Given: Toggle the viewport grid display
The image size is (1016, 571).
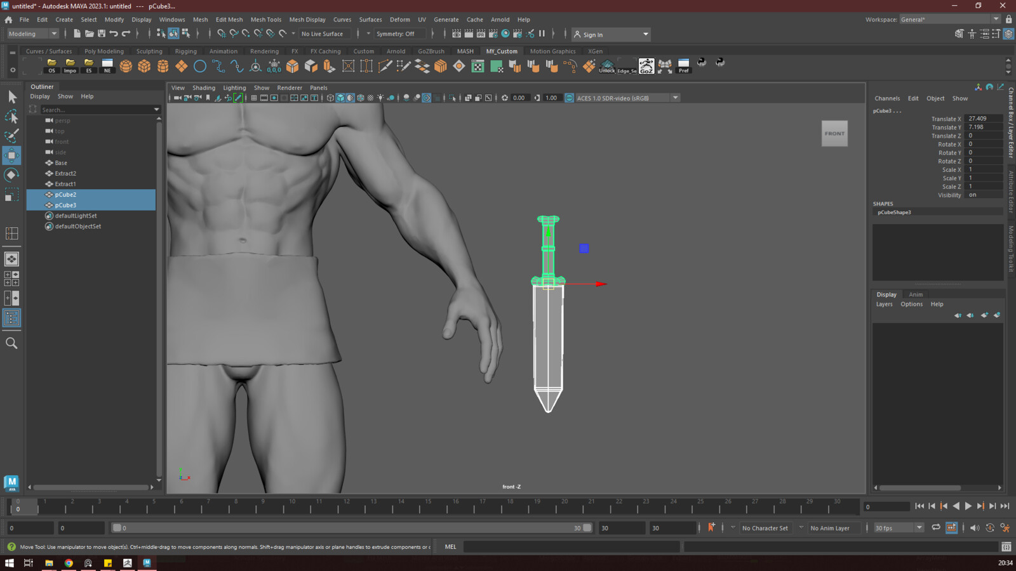Looking at the screenshot, I should click(254, 98).
